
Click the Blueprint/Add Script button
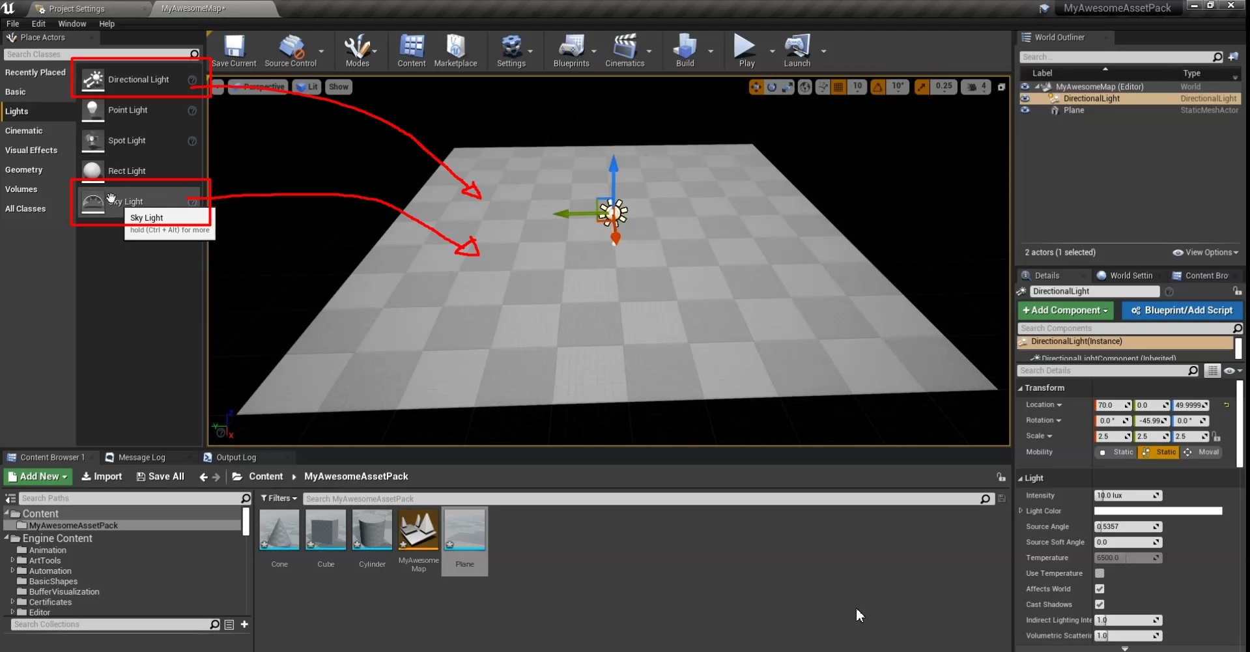click(x=1182, y=311)
